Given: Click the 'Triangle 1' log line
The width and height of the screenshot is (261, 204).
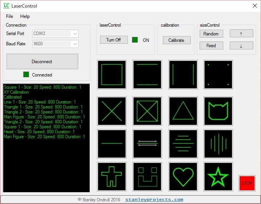Looking at the screenshot, I should [x=43, y=107].
